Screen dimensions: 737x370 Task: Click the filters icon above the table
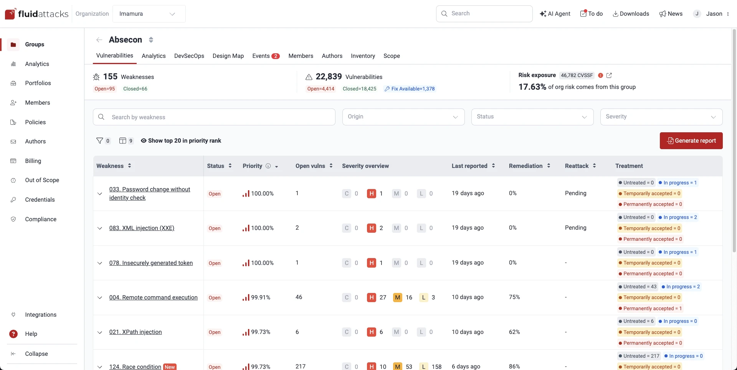point(100,141)
